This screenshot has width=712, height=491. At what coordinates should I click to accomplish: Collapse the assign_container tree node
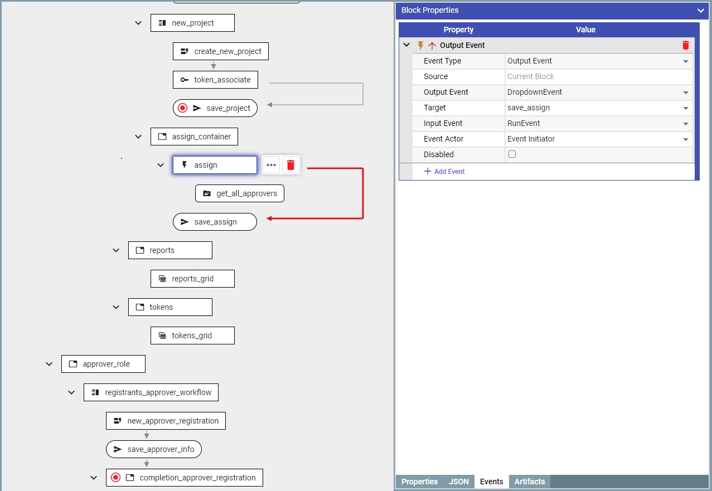pos(138,137)
